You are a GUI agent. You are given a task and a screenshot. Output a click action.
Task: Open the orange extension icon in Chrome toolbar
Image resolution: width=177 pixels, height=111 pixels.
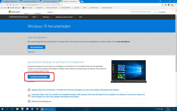point(172,5)
